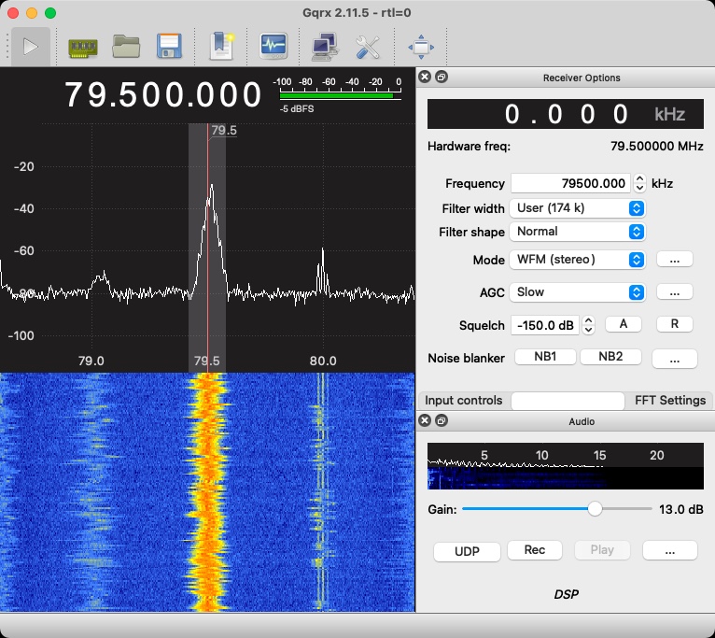Open I/O device configuration (circuit card icon)
The width and height of the screenshot is (715, 638).
[83, 46]
